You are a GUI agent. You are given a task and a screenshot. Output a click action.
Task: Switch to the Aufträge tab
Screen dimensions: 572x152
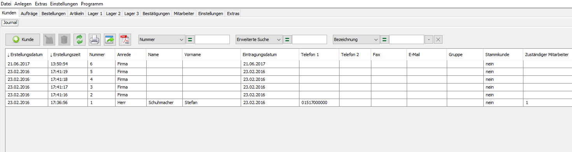click(x=29, y=14)
